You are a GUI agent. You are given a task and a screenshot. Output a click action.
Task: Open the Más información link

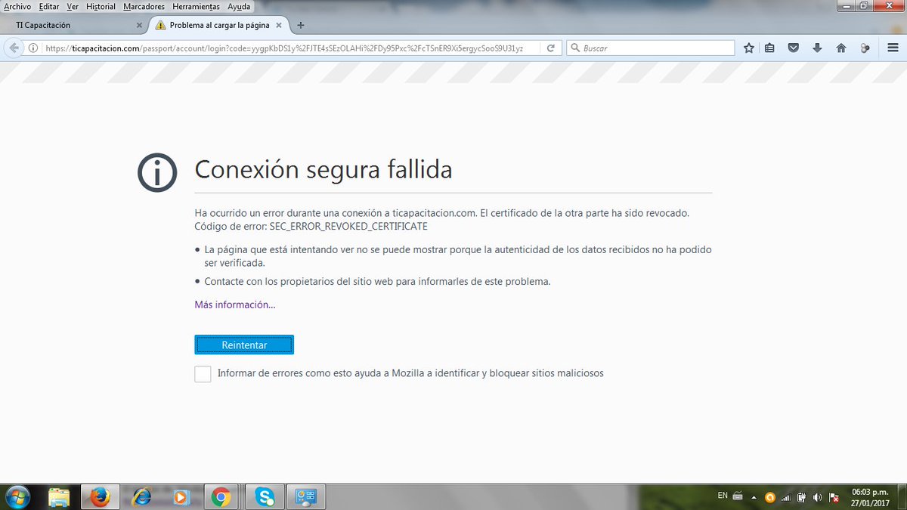click(235, 304)
